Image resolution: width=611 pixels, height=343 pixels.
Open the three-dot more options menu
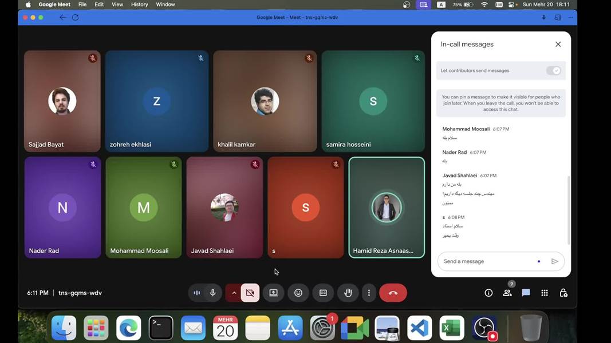[369, 293]
